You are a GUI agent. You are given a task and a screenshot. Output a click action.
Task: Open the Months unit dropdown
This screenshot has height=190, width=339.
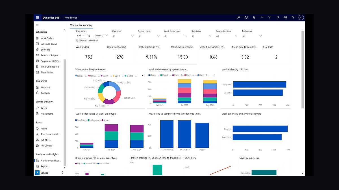(101, 36)
